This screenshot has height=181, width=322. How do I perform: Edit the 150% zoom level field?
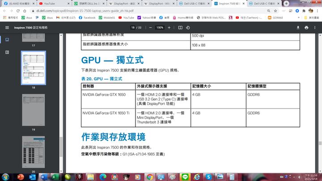pos(160,28)
